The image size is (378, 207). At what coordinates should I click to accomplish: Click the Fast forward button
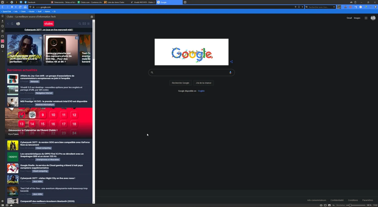[x=16, y=7]
